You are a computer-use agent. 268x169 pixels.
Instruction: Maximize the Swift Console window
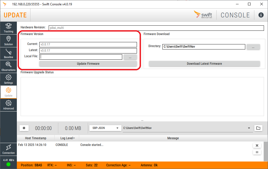pyautogui.click(x=249, y=4)
